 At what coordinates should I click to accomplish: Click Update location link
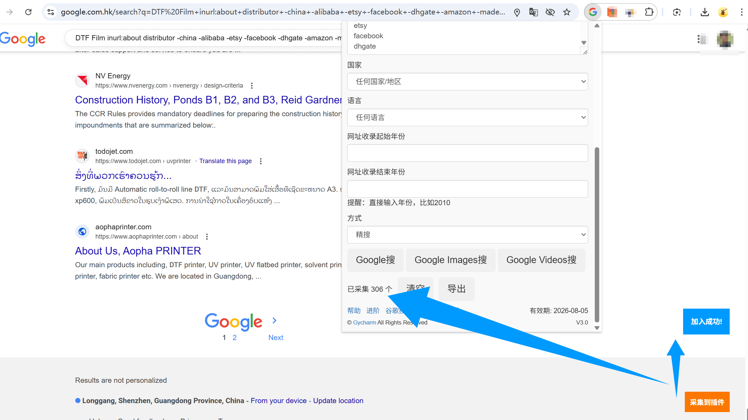pyautogui.click(x=338, y=401)
